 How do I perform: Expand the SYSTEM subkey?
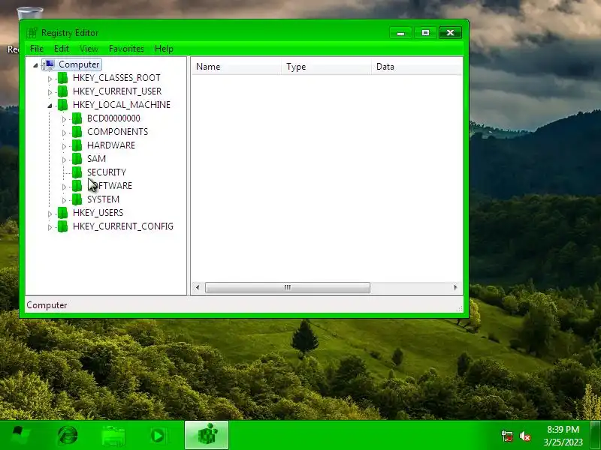tap(64, 200)
